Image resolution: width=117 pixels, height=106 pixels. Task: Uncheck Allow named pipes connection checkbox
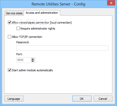pyautogui.click(x=9, y=23)
